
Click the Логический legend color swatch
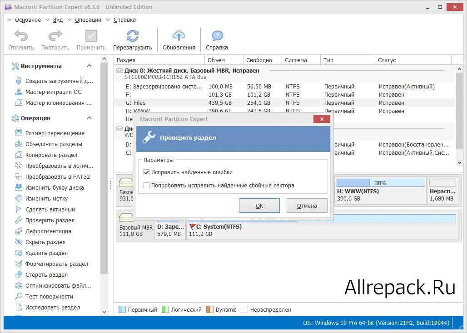pyautogui.click(x=165, y=309)
